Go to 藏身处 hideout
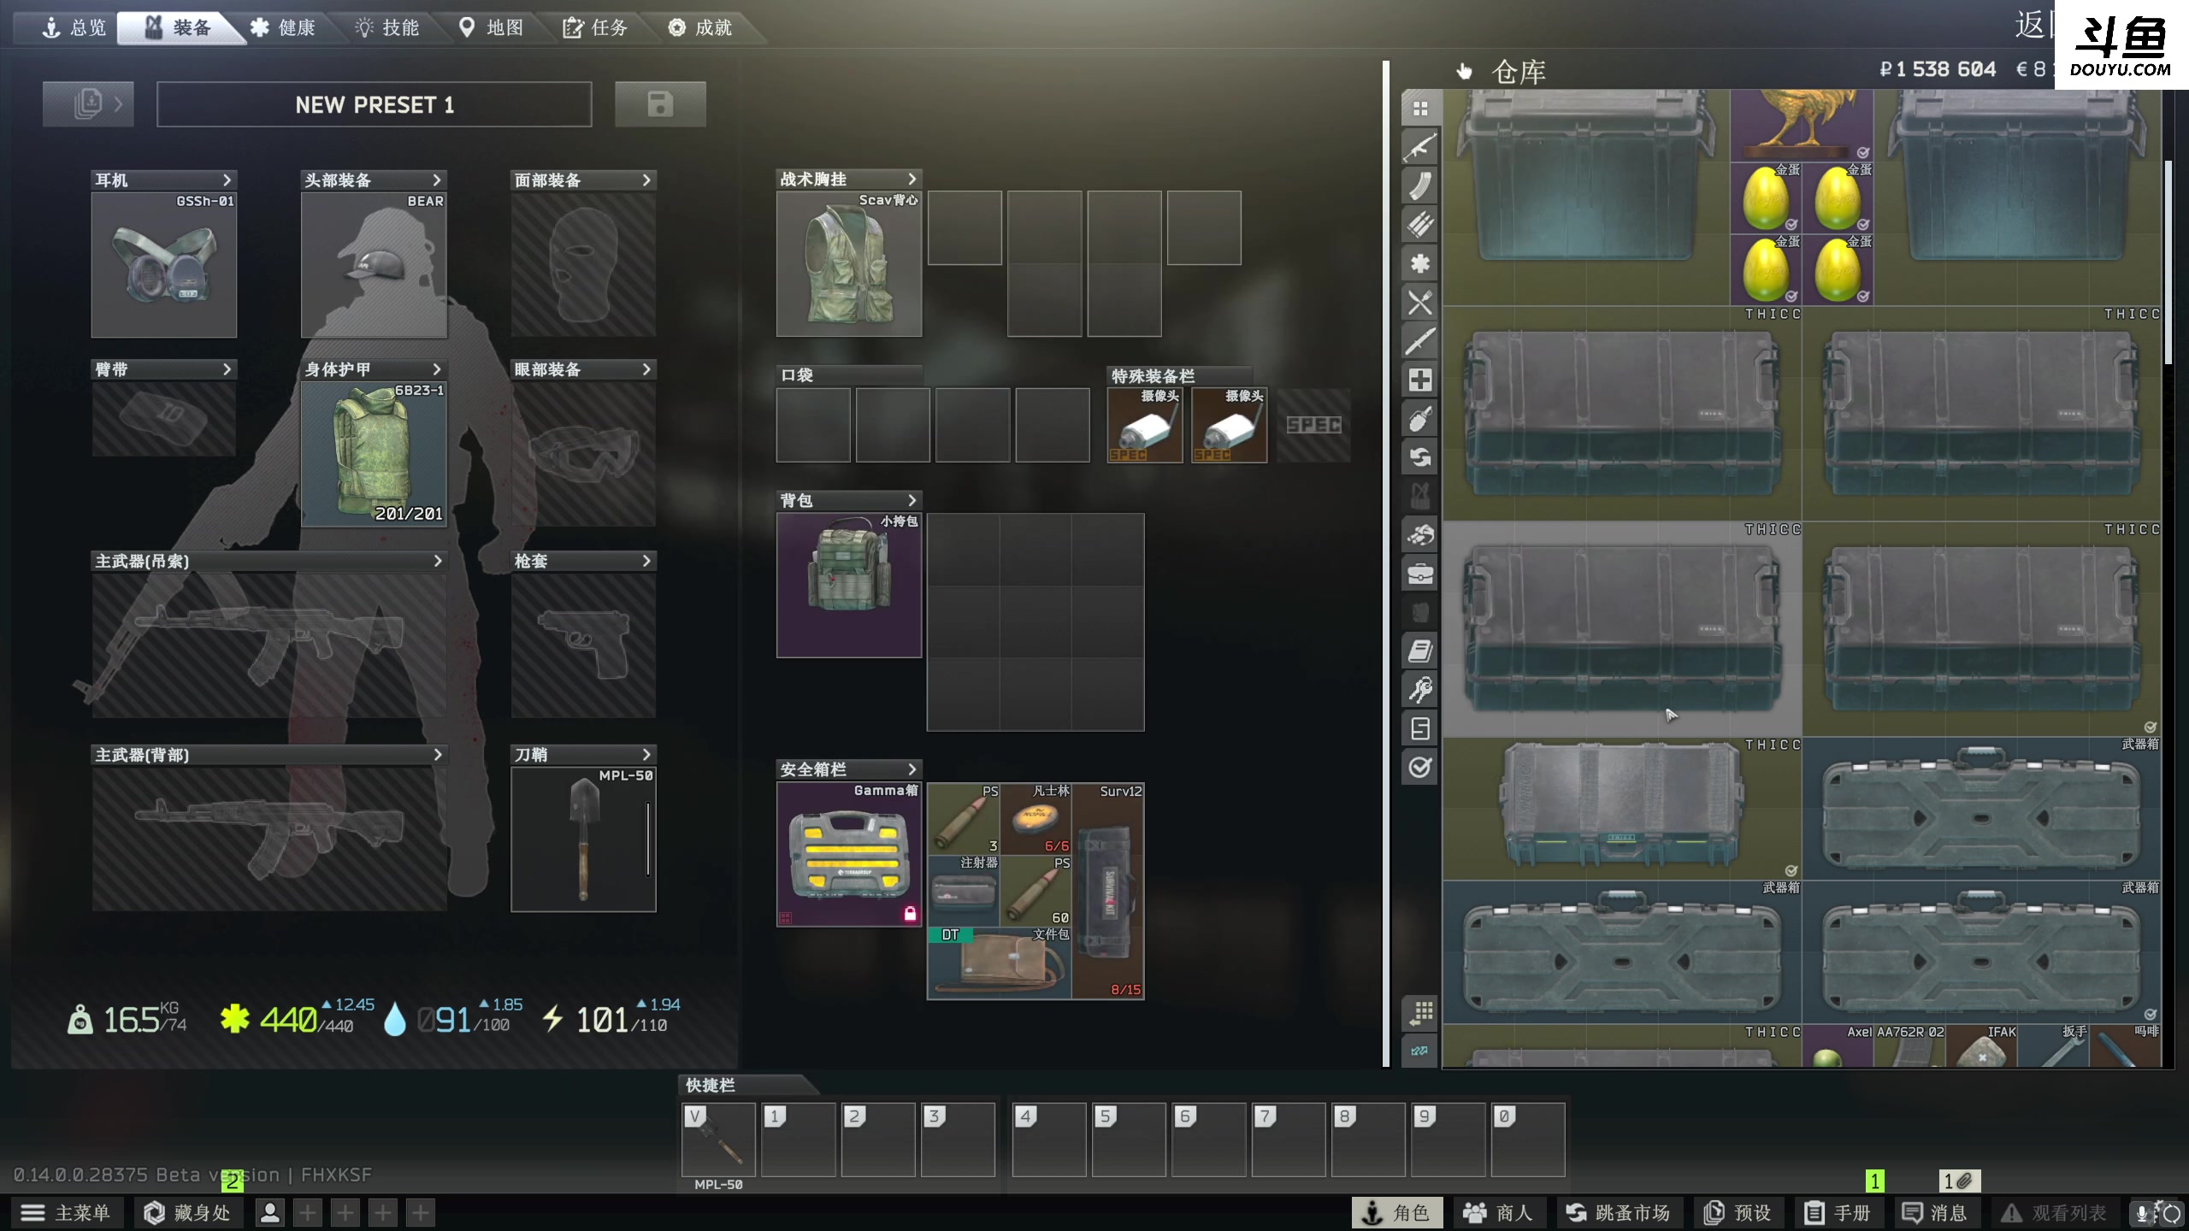This screenshot has height=1231, width=2189. [x=188, y=1212]
